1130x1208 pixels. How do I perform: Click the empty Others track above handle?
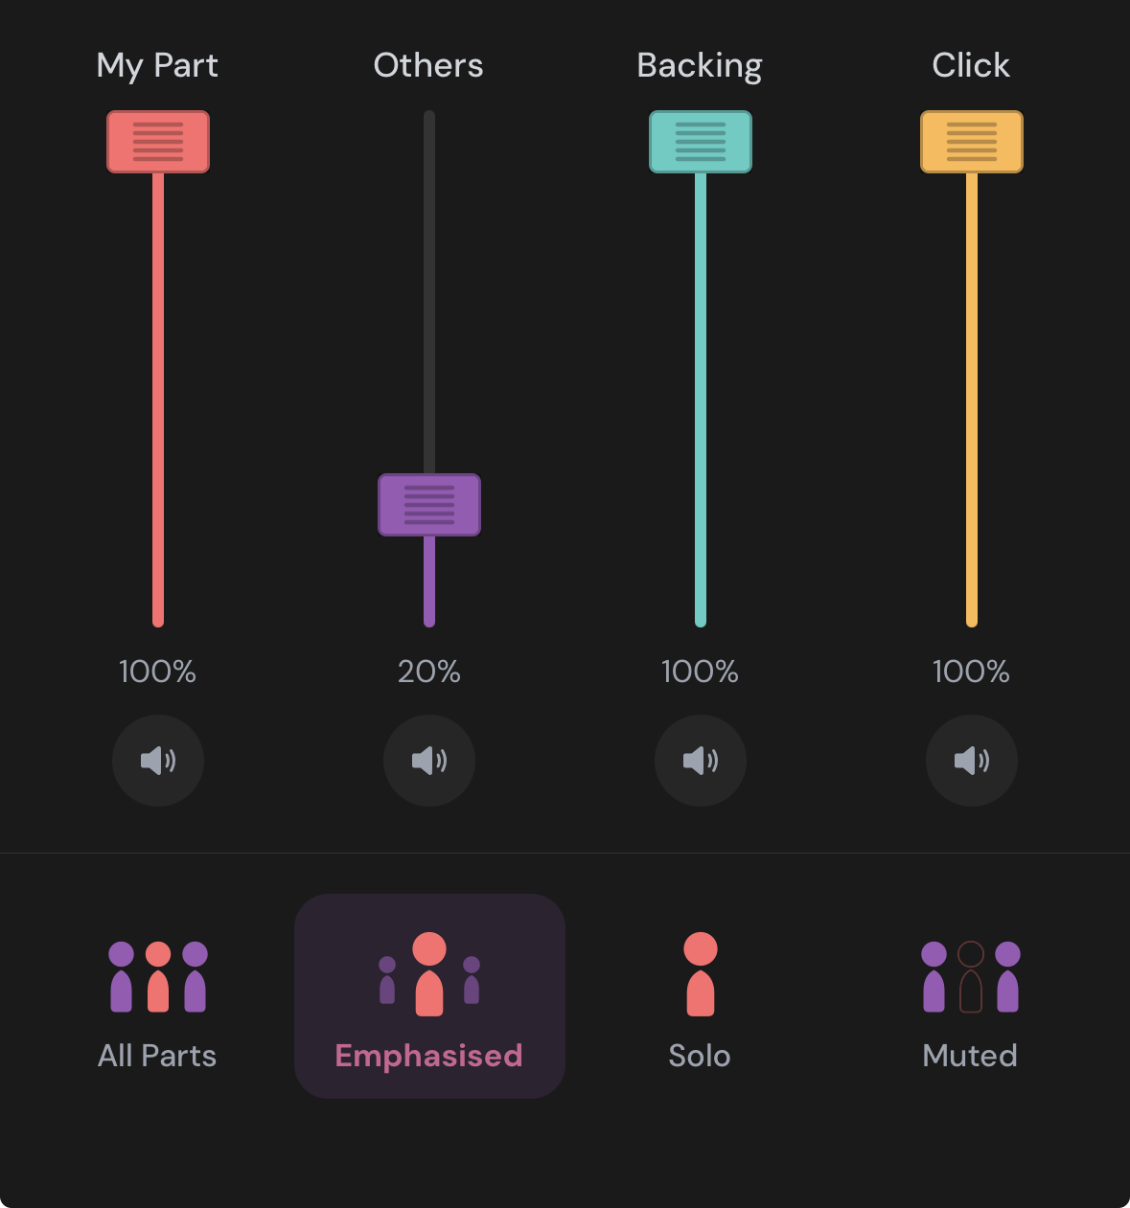pyautogui.click(x=429, y=287)
